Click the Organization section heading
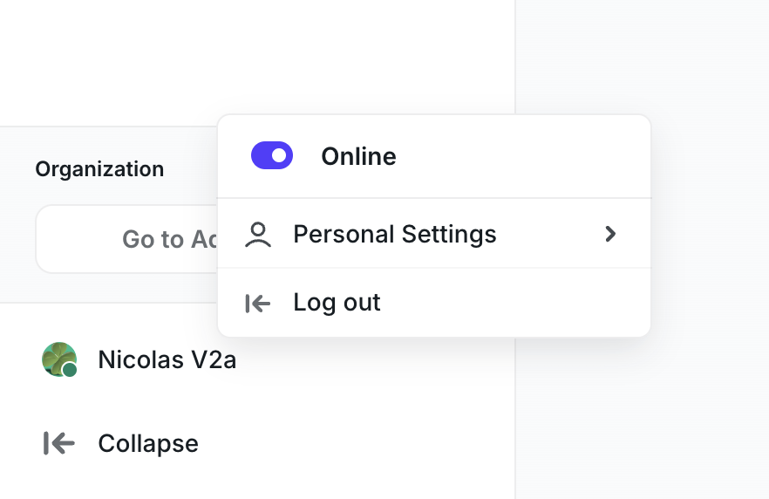769x499 pixels. click(99, 169)
